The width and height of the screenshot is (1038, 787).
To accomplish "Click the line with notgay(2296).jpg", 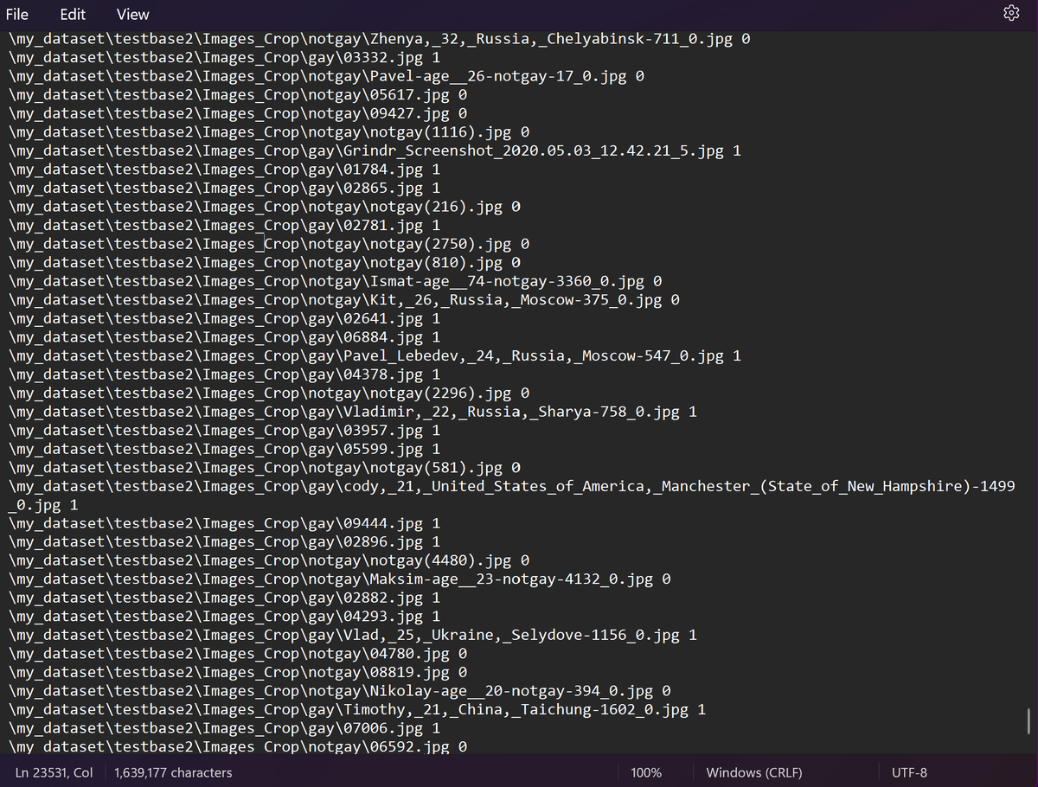I will point(269,393).
